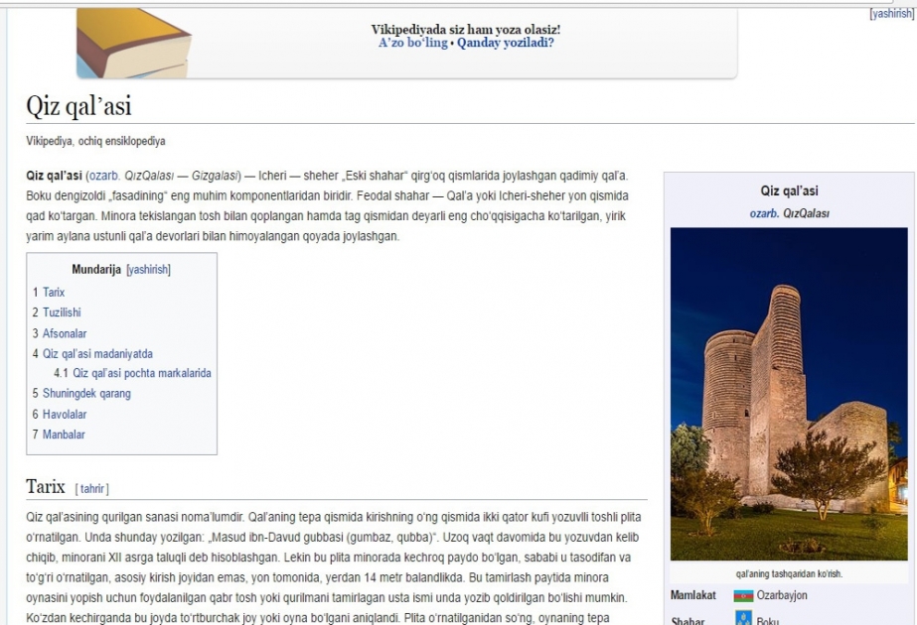Image resolution: width=917 pixels, height=625 pixels.
Task: Click the Baku coat of arms icon
Action: [x=743, y=618]
